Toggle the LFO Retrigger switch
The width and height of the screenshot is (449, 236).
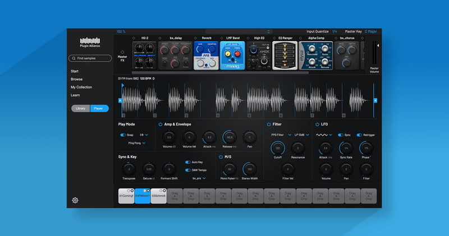click(x=359, y=135)
